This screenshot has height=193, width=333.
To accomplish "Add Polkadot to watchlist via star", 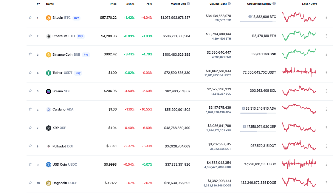I will coord(30,146).
